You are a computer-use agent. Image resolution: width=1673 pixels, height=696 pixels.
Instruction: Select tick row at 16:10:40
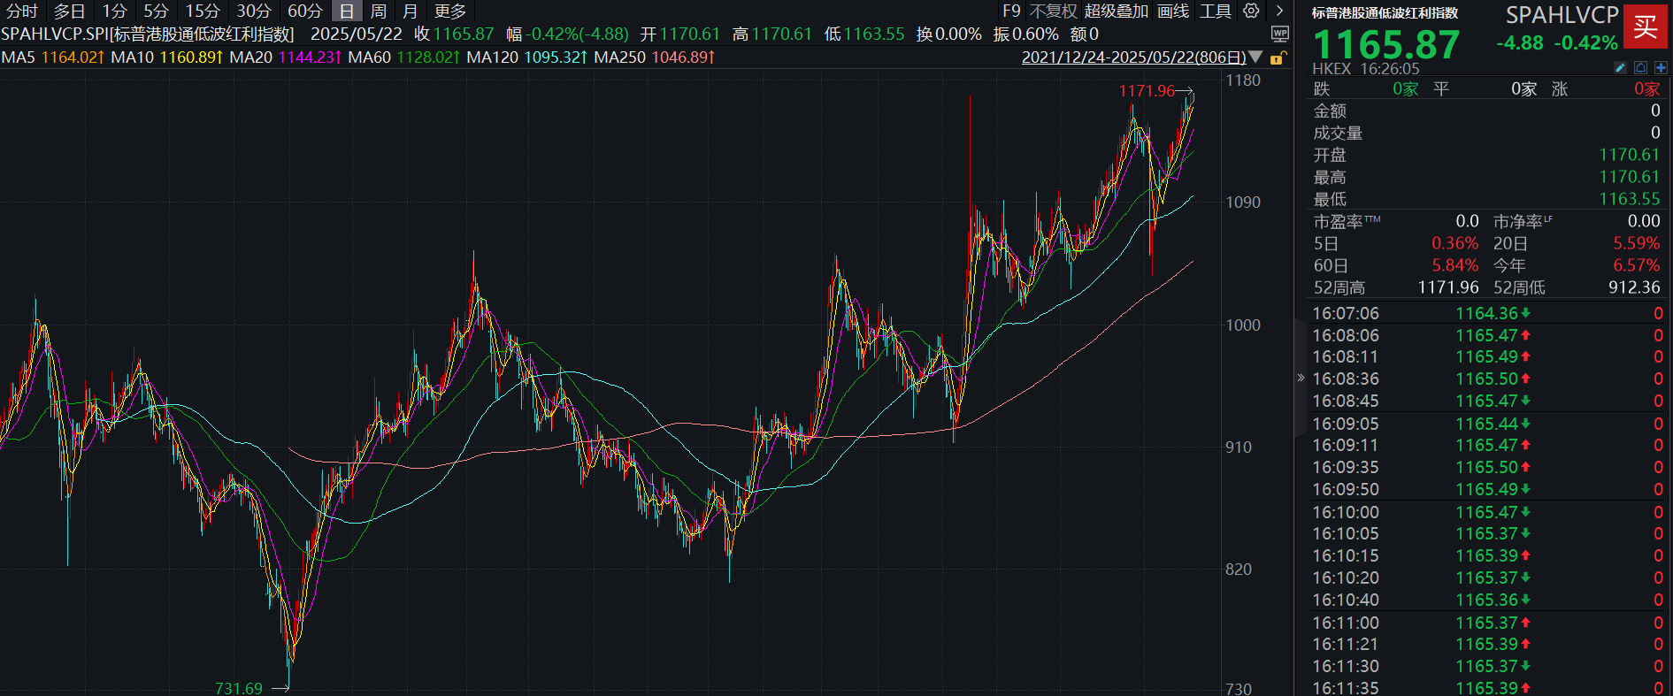(x=1487, y=600)
